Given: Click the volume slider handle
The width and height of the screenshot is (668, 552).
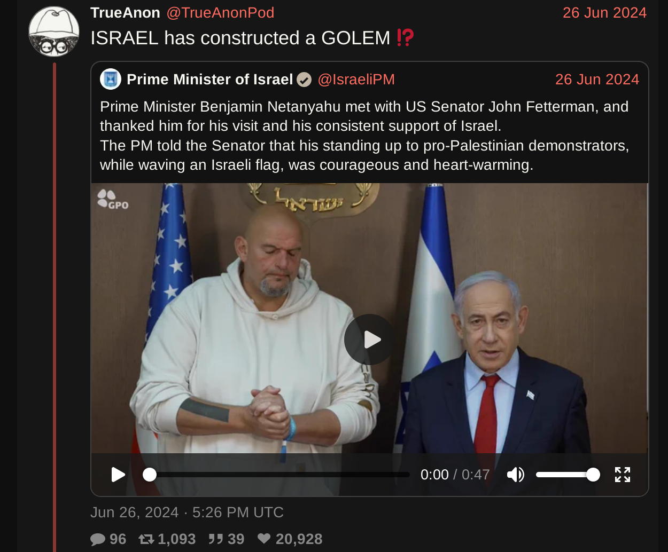Looking at the screenshot, I should pos(593,475).
